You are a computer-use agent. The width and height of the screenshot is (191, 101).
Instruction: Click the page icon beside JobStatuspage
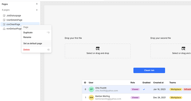click(x=4, y=16)
